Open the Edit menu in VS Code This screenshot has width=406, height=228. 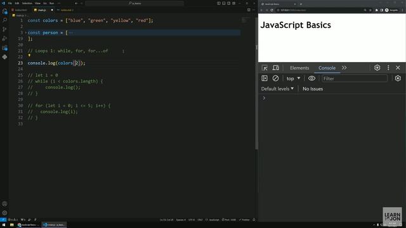[x=17, y=3]
